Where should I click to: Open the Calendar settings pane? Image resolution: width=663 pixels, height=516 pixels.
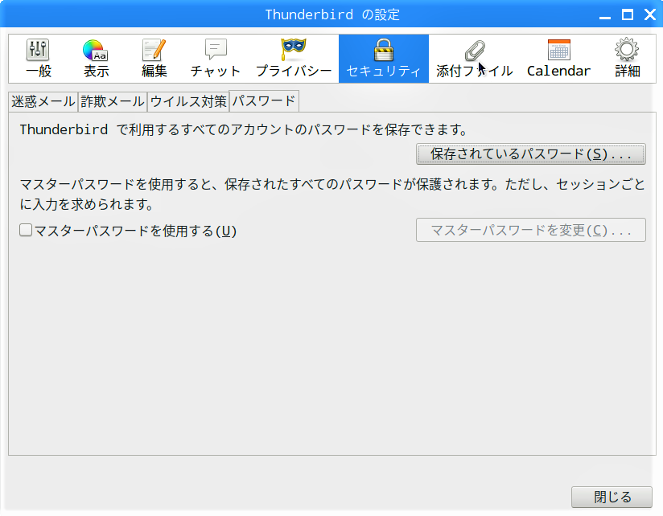(558, 59)
